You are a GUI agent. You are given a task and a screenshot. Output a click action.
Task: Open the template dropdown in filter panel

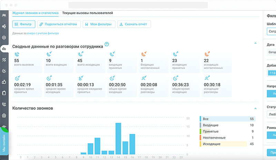(272, 31)
